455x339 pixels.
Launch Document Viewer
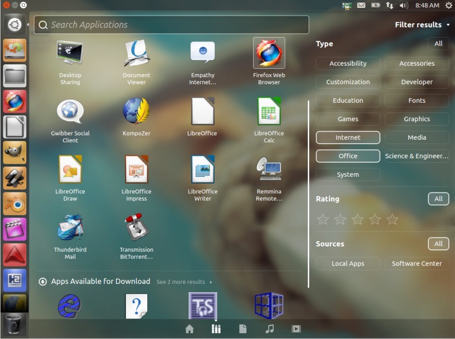(137, 62)
